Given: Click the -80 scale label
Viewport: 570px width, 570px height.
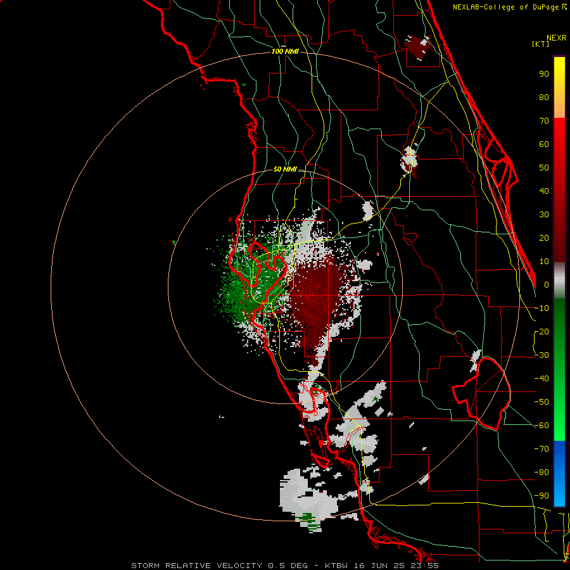Looking at the screenshot, I should 541,472.
